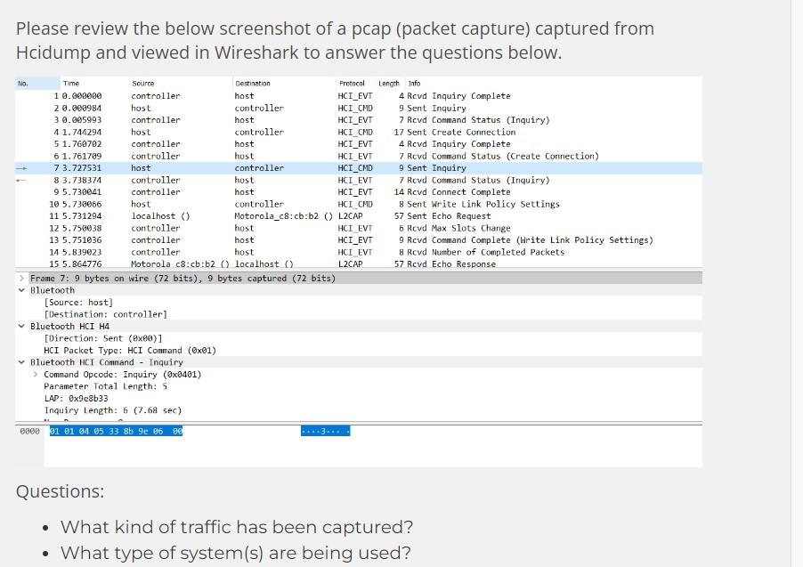Click L2CAP protocol cell in packet 15
Screen dimensions: 803x567
350,264
